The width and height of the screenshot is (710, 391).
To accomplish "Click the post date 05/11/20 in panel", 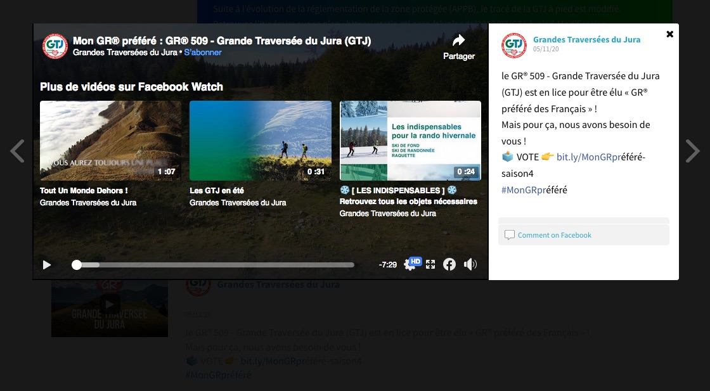I will pyautogui.click(x=546, y=49).
